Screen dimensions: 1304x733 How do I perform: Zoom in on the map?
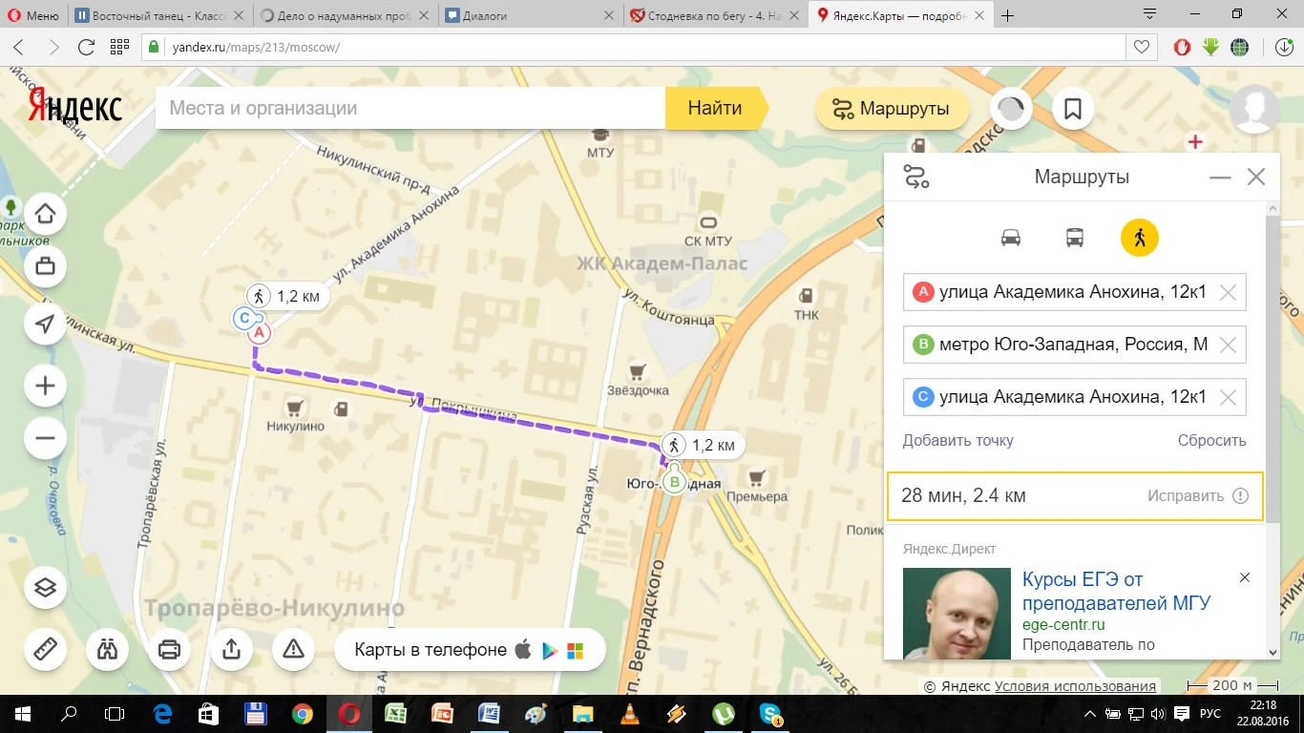click(x=45, y=387)
